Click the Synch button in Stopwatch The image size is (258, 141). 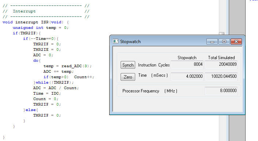[128, 65]
